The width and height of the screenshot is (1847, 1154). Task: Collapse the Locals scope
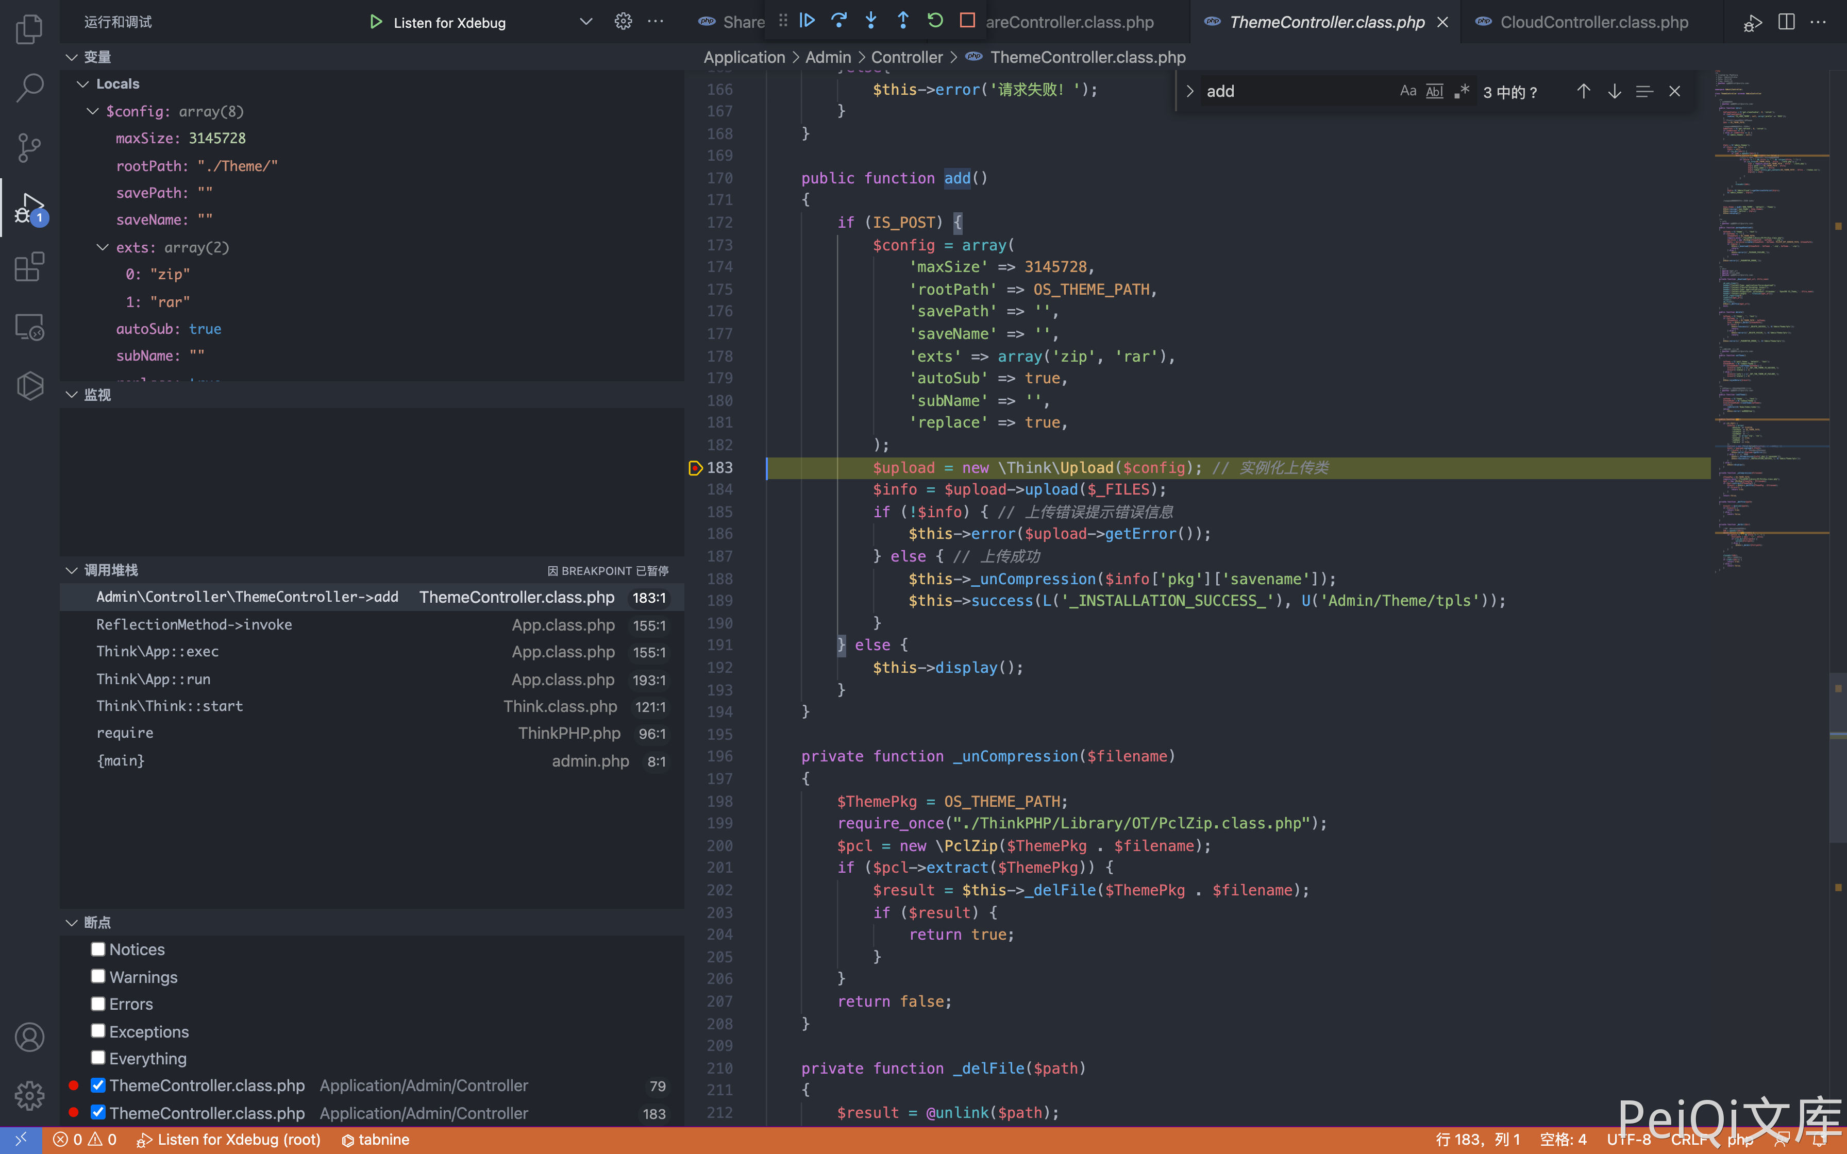[x=83, y=84]
